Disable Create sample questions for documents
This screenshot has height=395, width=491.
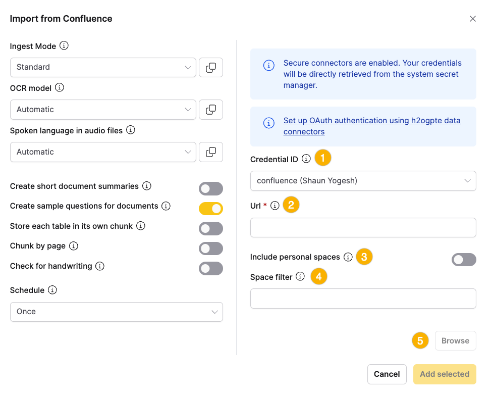pos(210,209)
